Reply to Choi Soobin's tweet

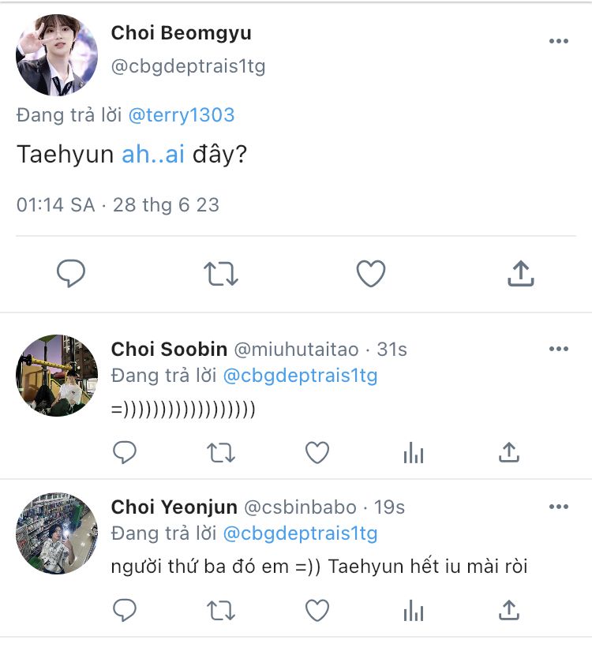click(x=125, y=452)
